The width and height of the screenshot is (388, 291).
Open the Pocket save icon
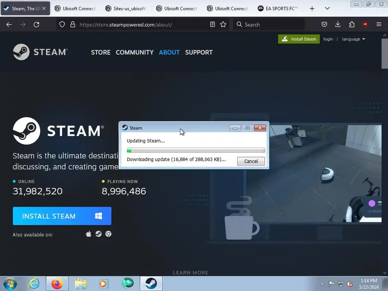pos(324,25)
